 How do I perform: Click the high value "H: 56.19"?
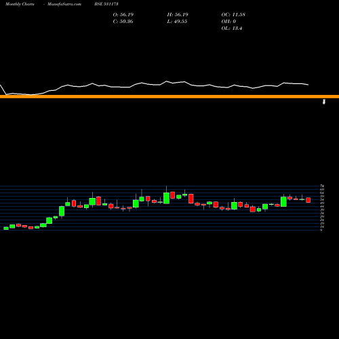tap(178, 14)
